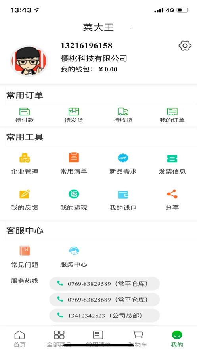Tap the 分享 share icon
197x350 pixels.
point(172,194)
